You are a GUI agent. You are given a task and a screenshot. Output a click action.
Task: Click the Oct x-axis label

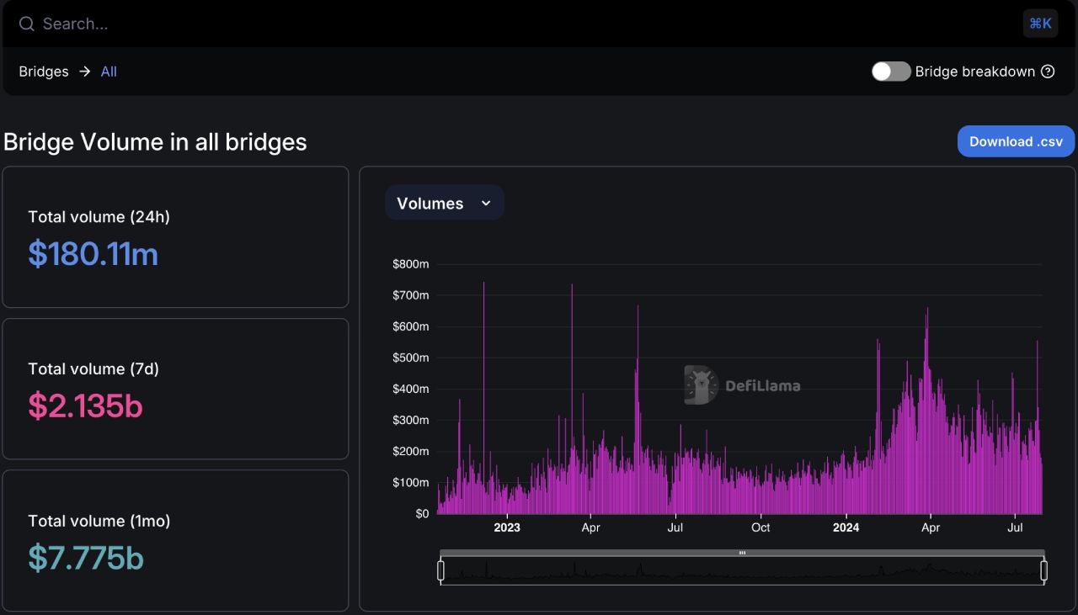(760, 528)
